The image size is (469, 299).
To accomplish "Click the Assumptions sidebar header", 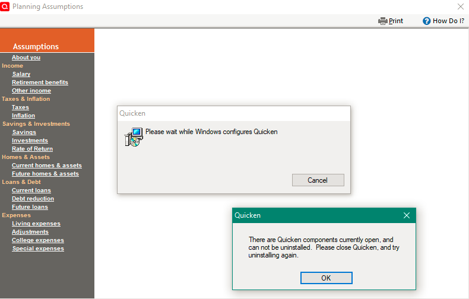I will pyautogui.click(x=36, y=46).
